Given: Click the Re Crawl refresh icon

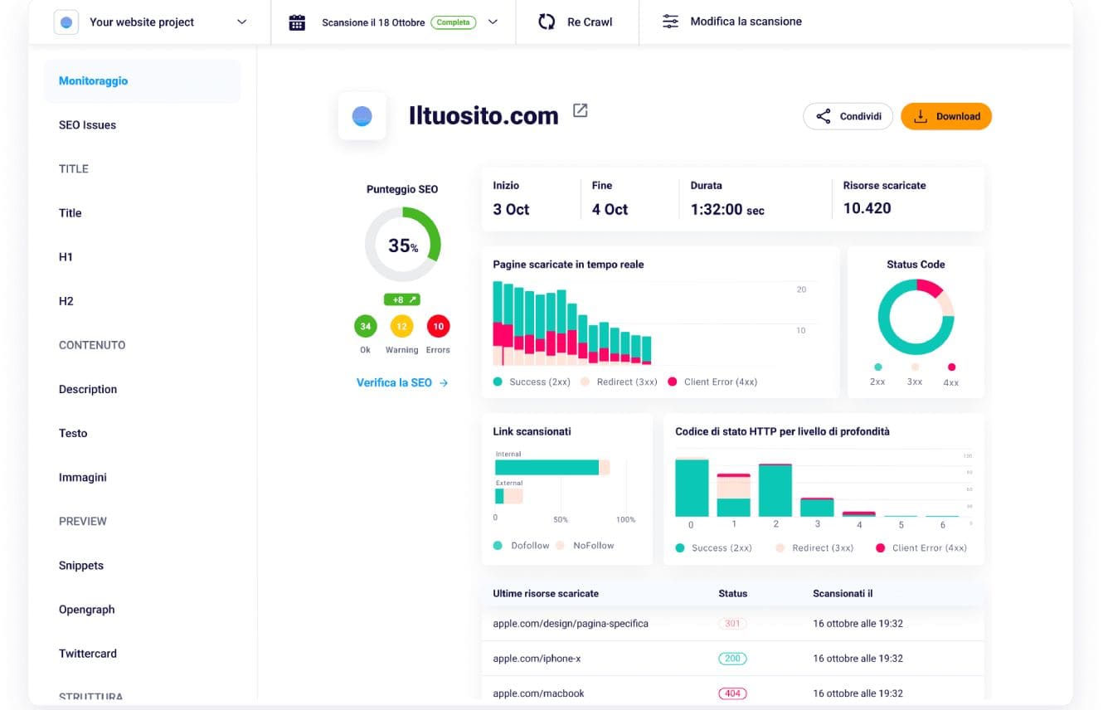Looking at the screenshot, I should 547,22.
